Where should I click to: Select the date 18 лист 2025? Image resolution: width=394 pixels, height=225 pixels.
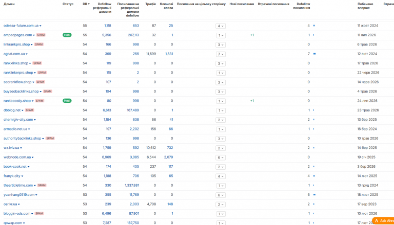click(368, 195)
